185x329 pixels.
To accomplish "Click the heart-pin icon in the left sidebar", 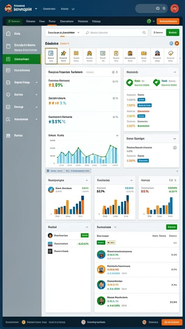I will (x=8, y=95).
